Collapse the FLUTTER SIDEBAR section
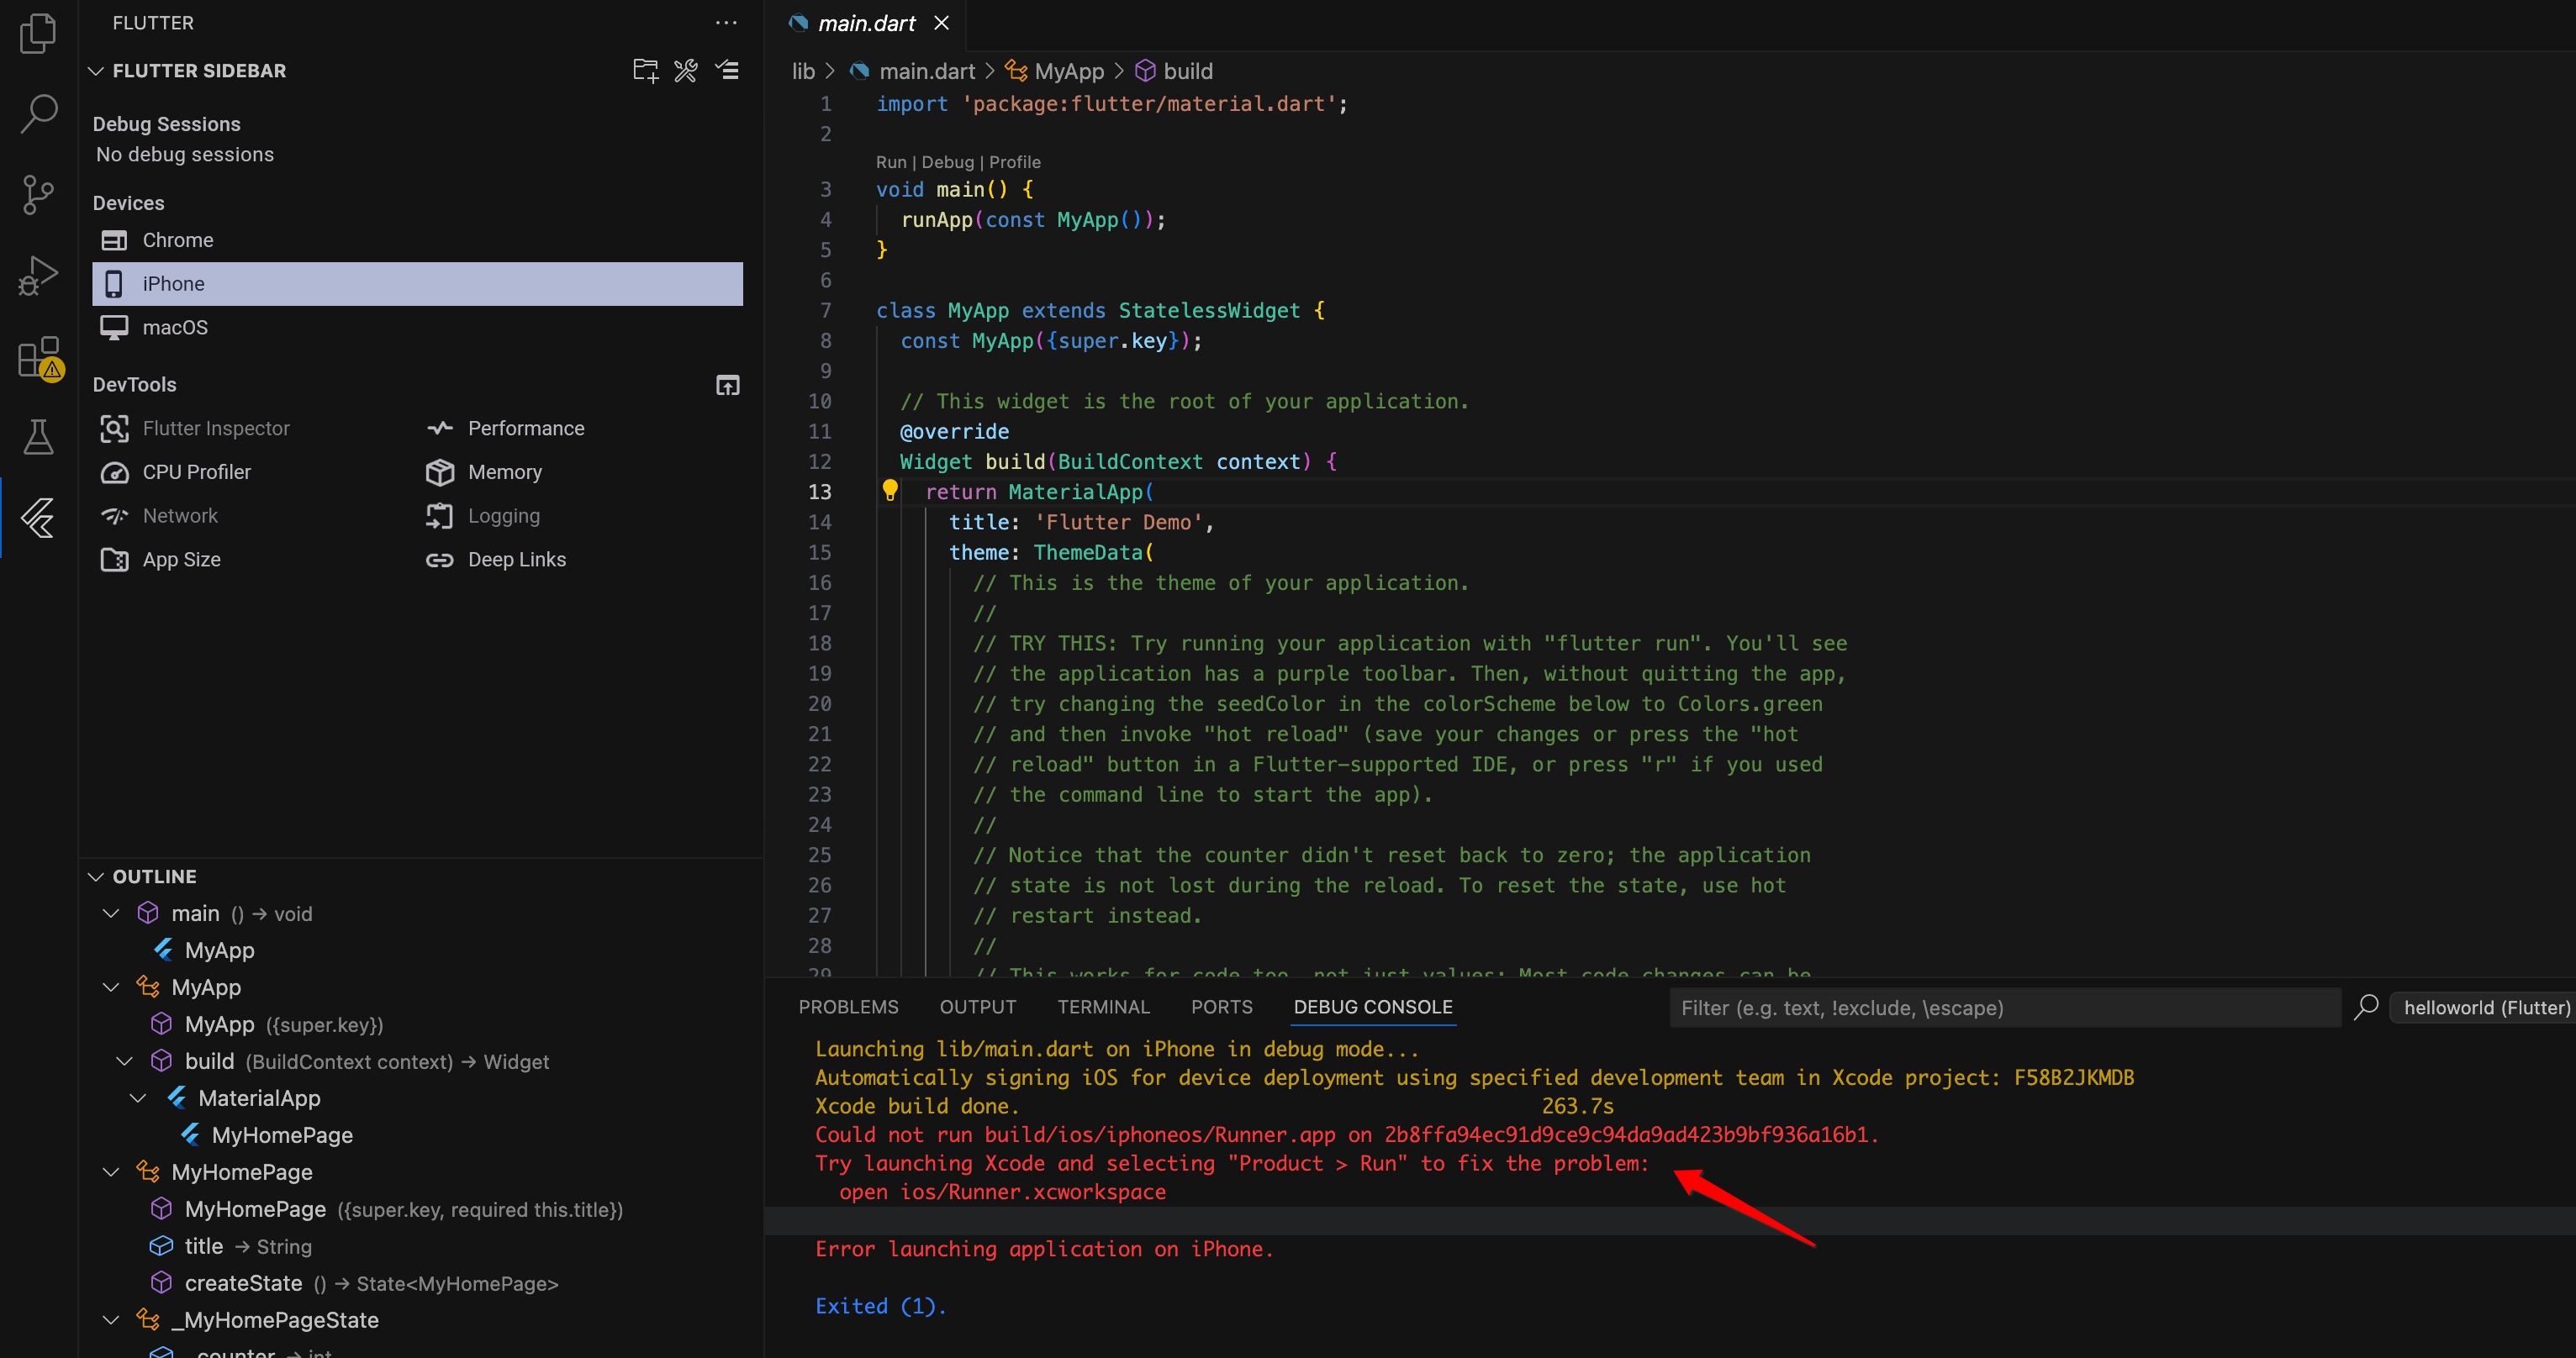The image size is (2576, 1358). pos(97,71)
